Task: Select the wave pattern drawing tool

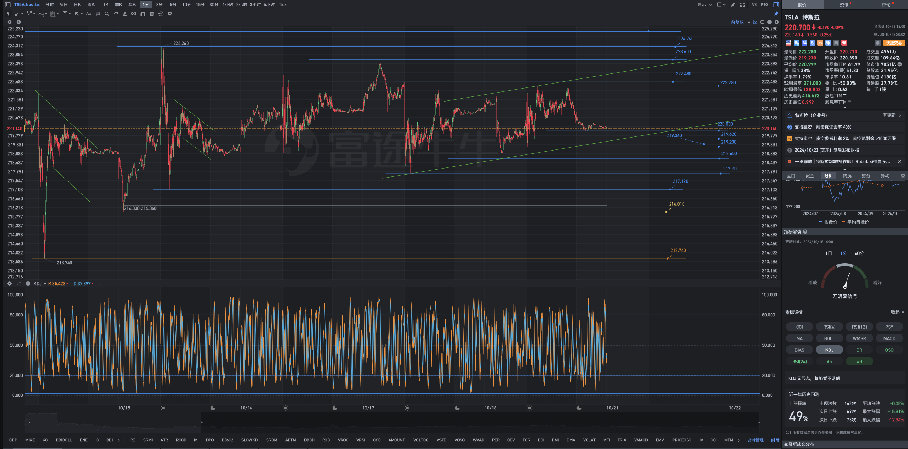Action: 42,14
